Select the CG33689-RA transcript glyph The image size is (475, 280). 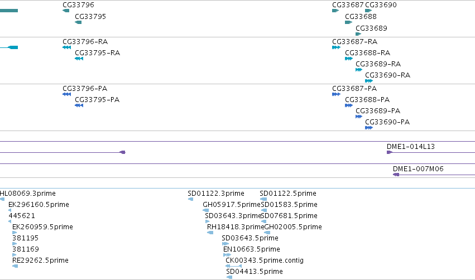tap(359, 70)
